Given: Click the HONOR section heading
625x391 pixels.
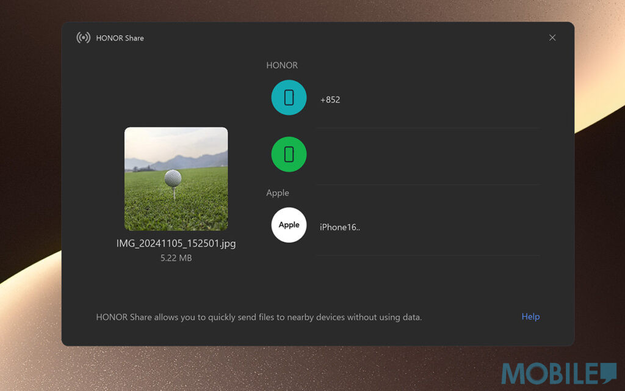Looking at the screenshot, I should click(282, 65).
